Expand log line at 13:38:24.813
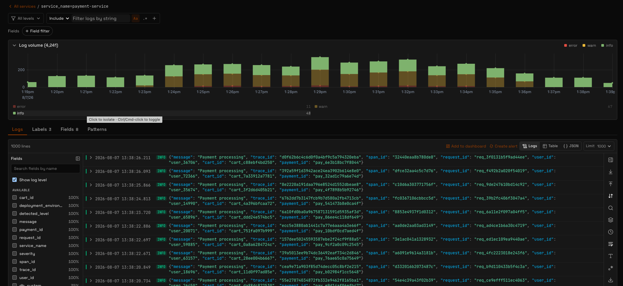623x286 pixels. 91,199
